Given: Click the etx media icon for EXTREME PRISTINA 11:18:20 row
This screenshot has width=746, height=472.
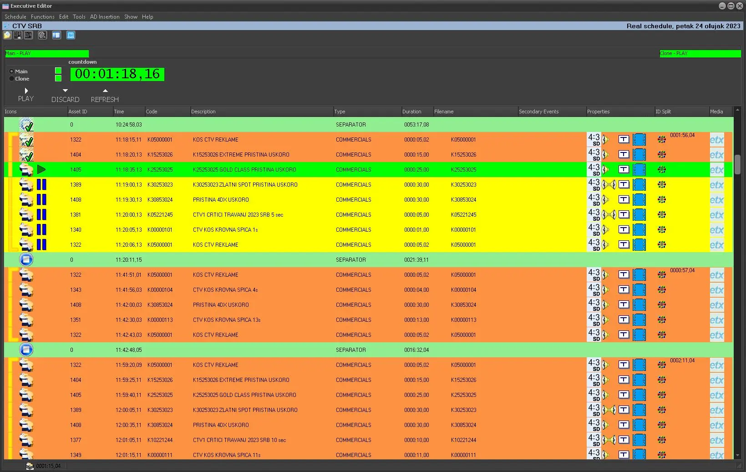Looking at the screenshot, I should [x=716, y=155].
